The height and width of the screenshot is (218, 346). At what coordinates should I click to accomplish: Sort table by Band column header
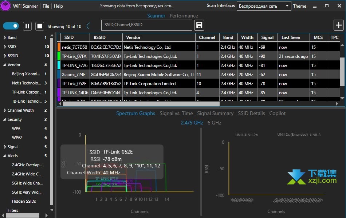tap(228, 37)
